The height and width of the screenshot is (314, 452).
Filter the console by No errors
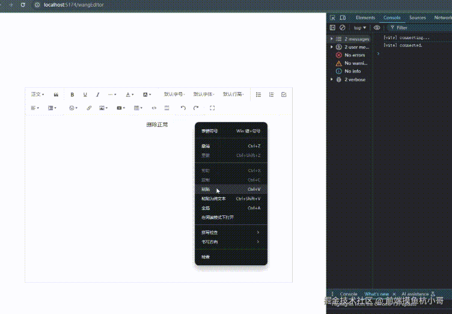coord(350,55)
